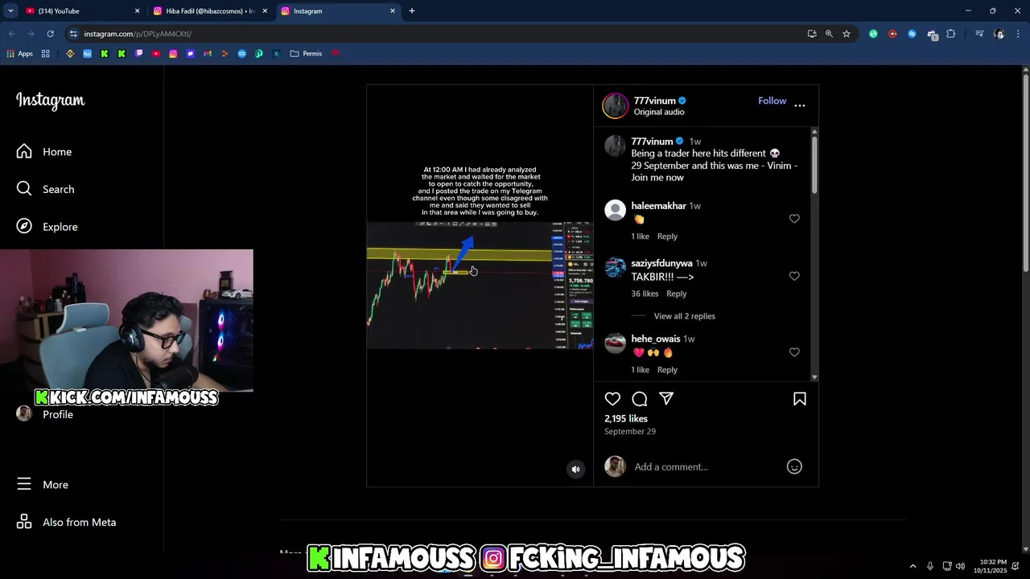Click the Add a comment field

704,466
